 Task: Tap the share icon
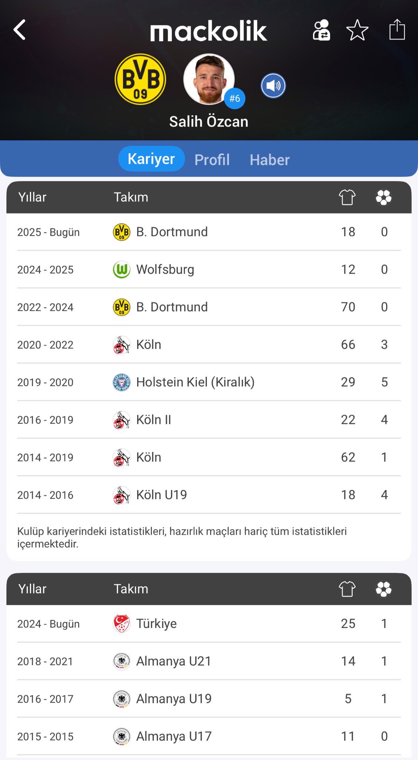pos(397,29)
